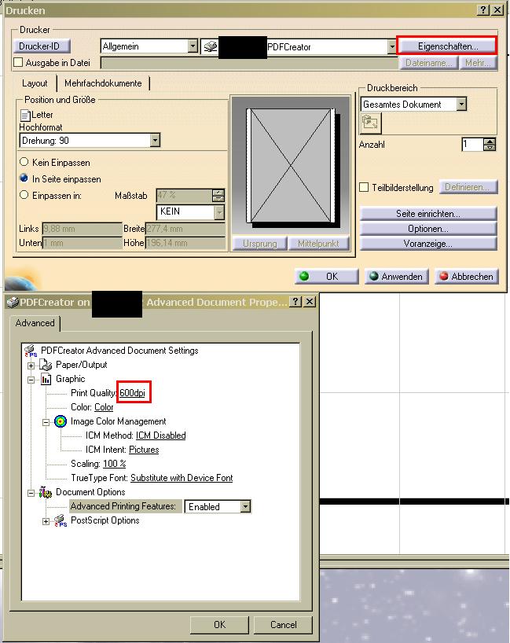Click the help question mark in Drucken title bar
The height and width of the screenshot is (643, 510).
(483, 10)
